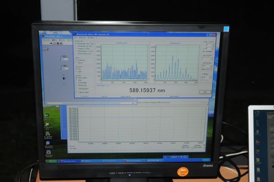
Task: Open the Operation menu
Action: point(82,37)
